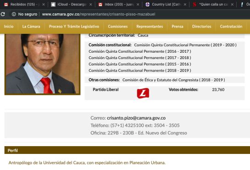The image size is (250, 170).
Task: Open the Prensa menu
Action: coord(178,27)
